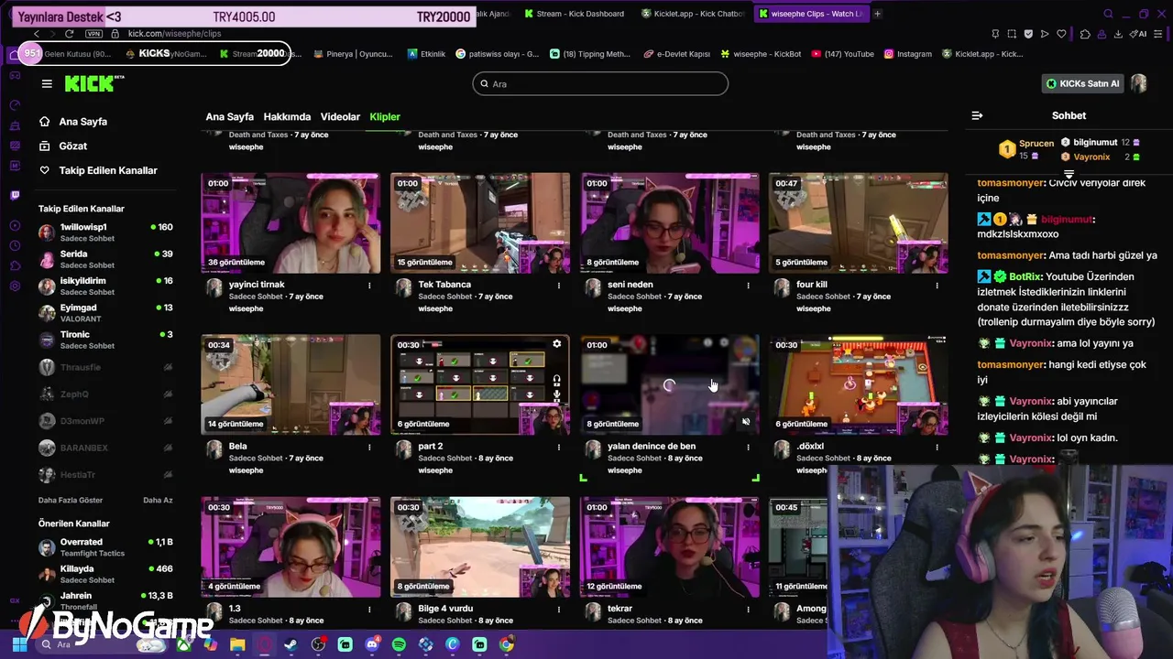1173x659 pixels.
Task: Open the settings gear on the part 2 clip
Action: tap(556, 344)
